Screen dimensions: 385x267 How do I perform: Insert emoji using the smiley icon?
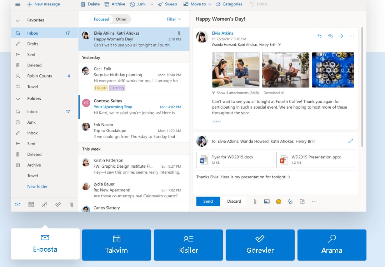click(279, 202)
